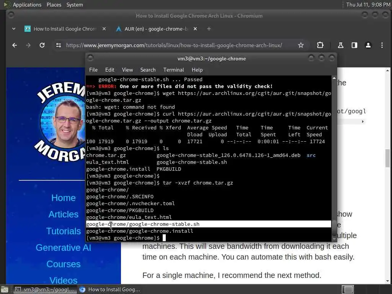Click the terminal window menu button
Viewport: 392px width, 294px height.
[x=90, y=58]
